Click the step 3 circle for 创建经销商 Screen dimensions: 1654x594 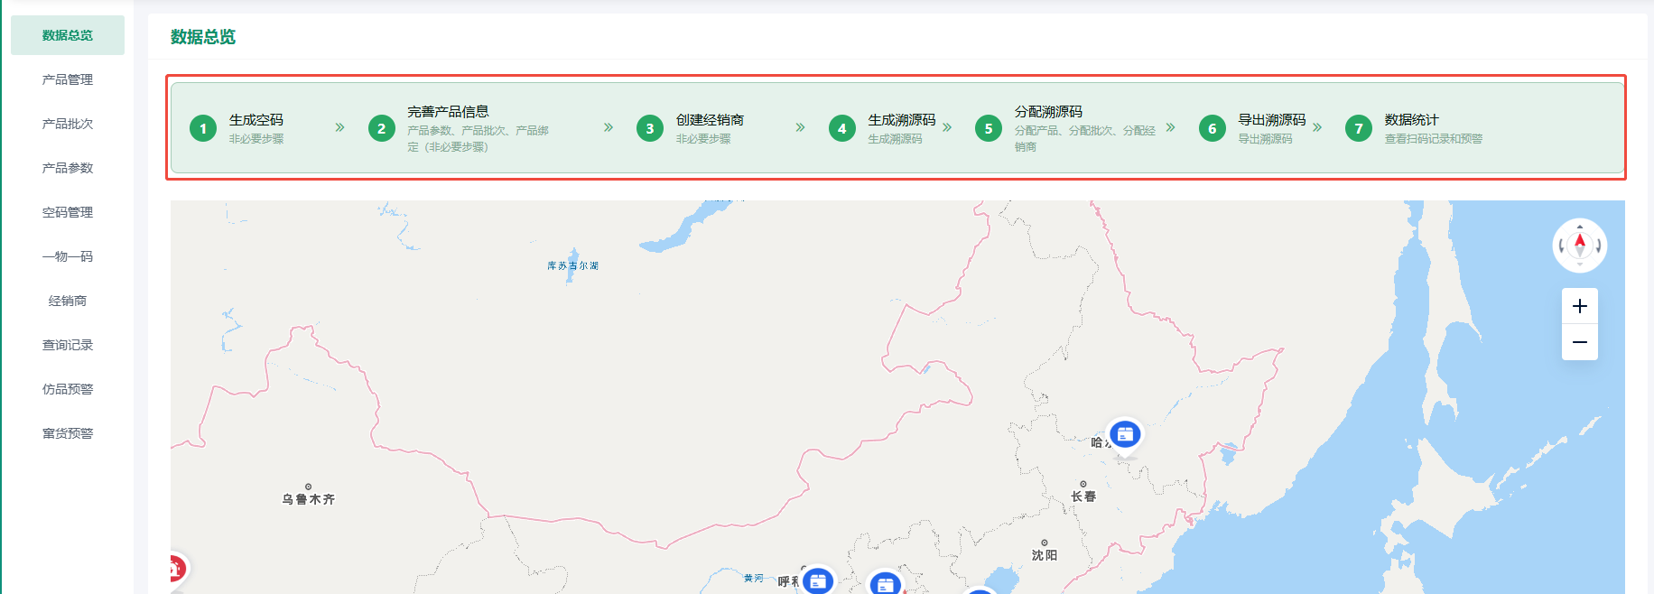pos(650,128)
